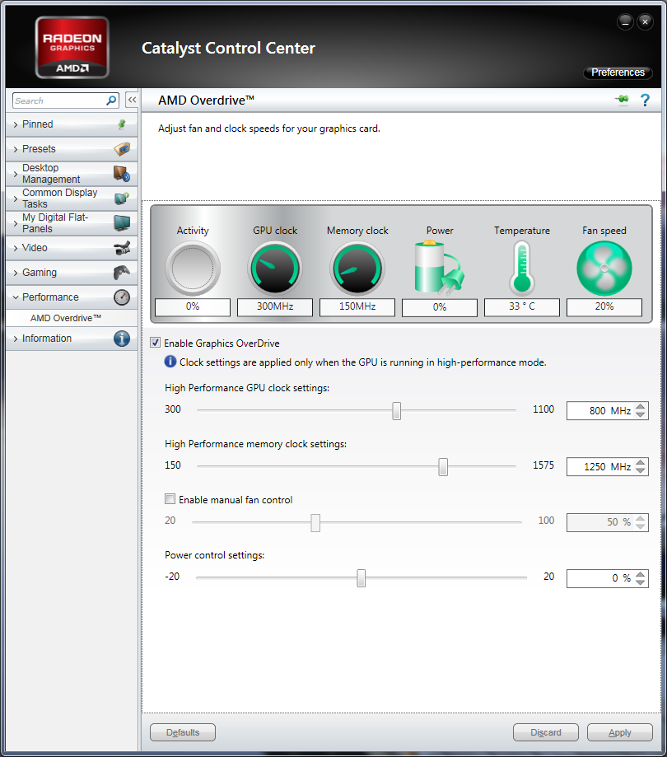Expand the Video section
The image size is (667, 757).
(x=16, y=248)
